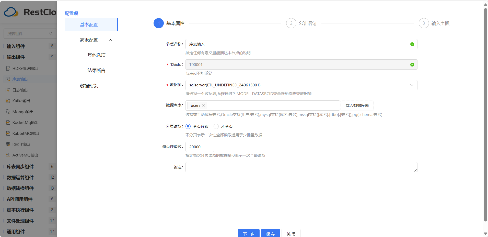This screenshot has height=237, width=488.
Task: Click the 载入数据库表 button
Action: [357, 106]
